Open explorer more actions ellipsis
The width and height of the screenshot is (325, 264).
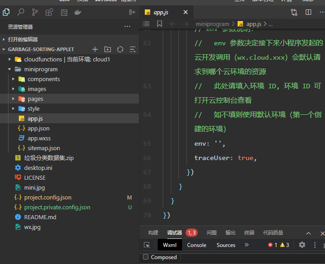[127, 26]
